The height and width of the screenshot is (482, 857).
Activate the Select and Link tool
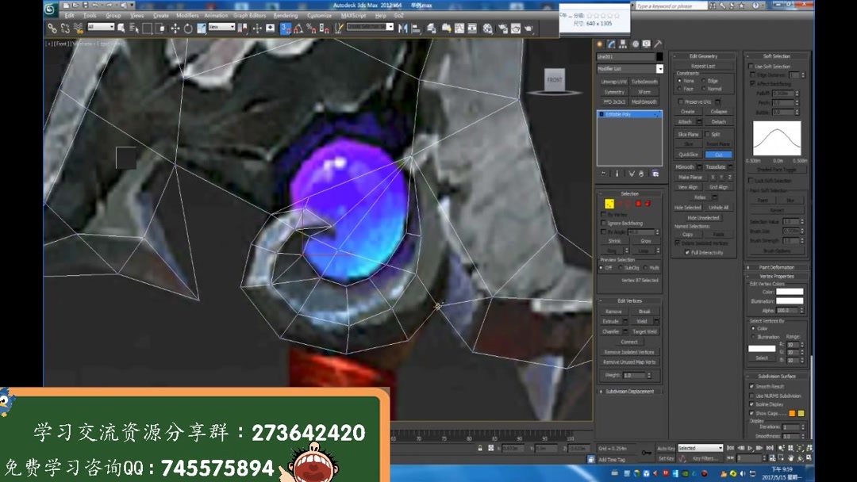(51, 29)
